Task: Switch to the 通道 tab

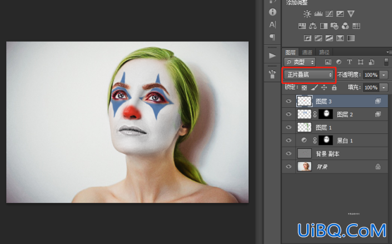Action: [x=307, y=52]
